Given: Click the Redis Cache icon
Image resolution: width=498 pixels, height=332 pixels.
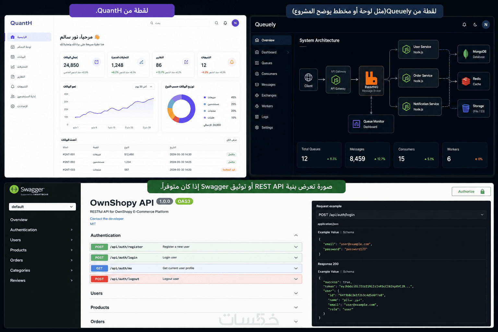Looking at the screenshot, I should coord(466,81).
